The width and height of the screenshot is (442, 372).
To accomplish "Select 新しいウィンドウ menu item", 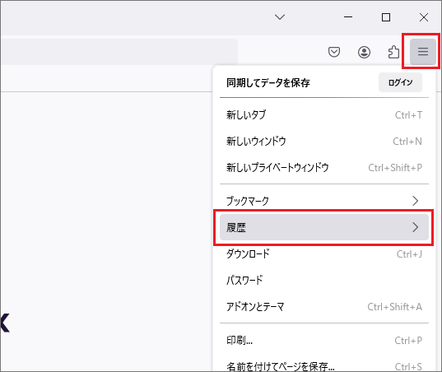I will pyautogui.click(x=324, y=142).
